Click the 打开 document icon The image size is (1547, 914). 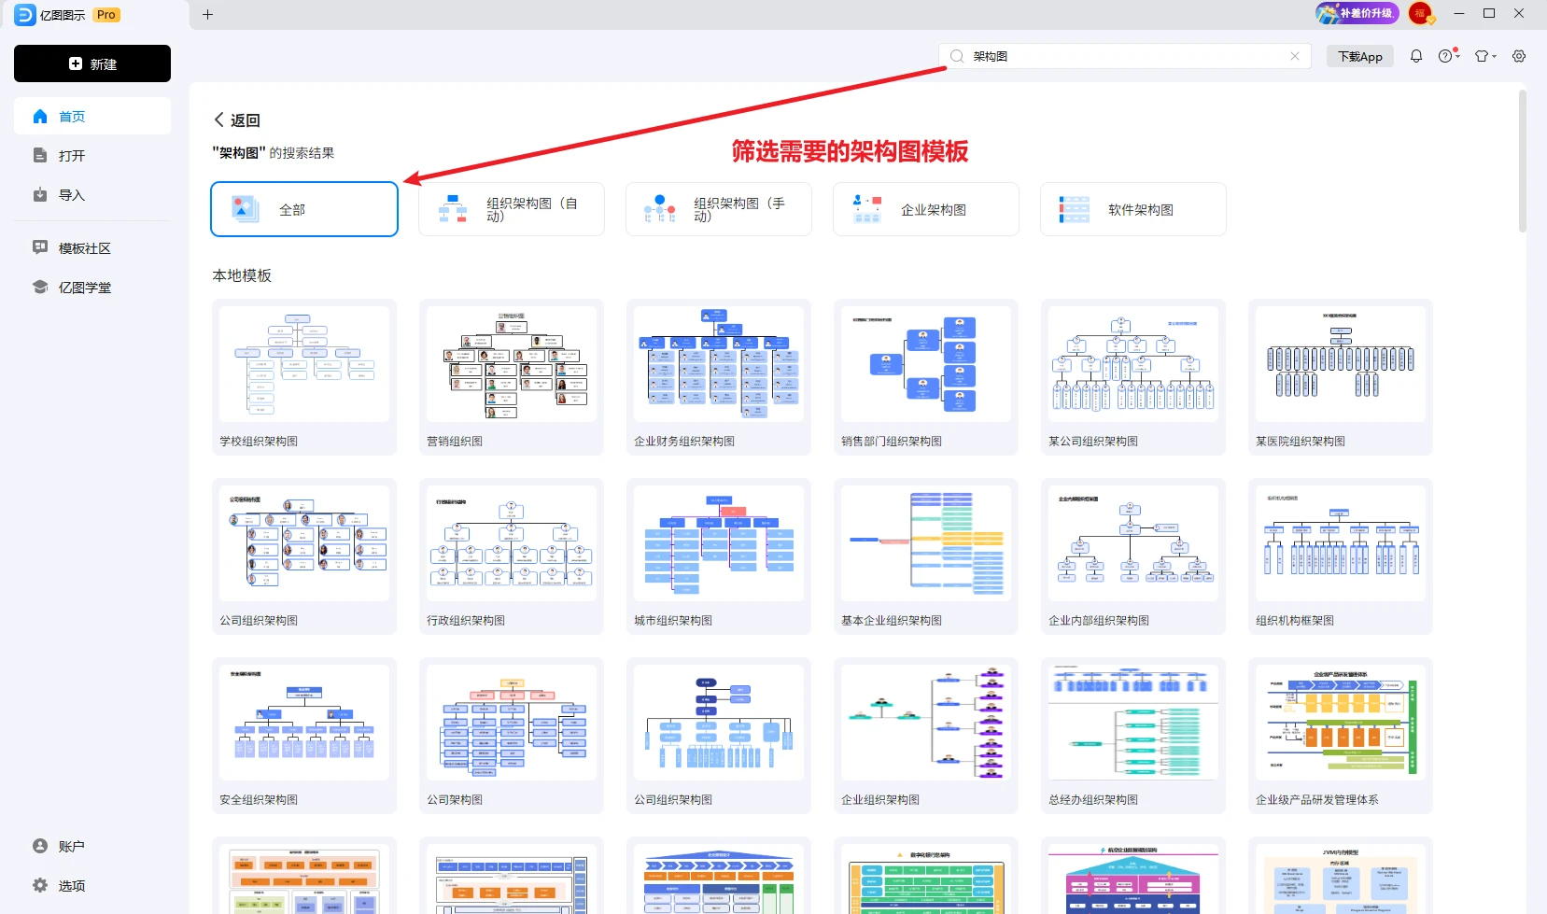pyautogui.click(x=40, y=156)
